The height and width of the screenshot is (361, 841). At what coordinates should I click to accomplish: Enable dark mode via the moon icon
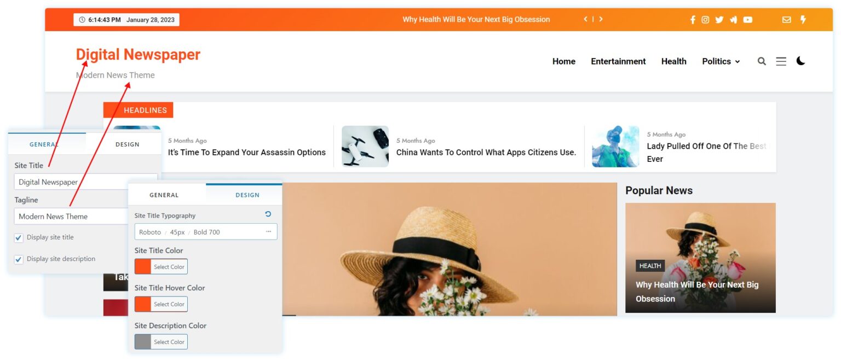(x=800, y=61)
